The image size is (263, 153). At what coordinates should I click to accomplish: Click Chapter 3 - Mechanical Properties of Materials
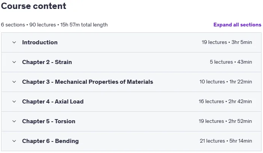click(x=87, y=82)
